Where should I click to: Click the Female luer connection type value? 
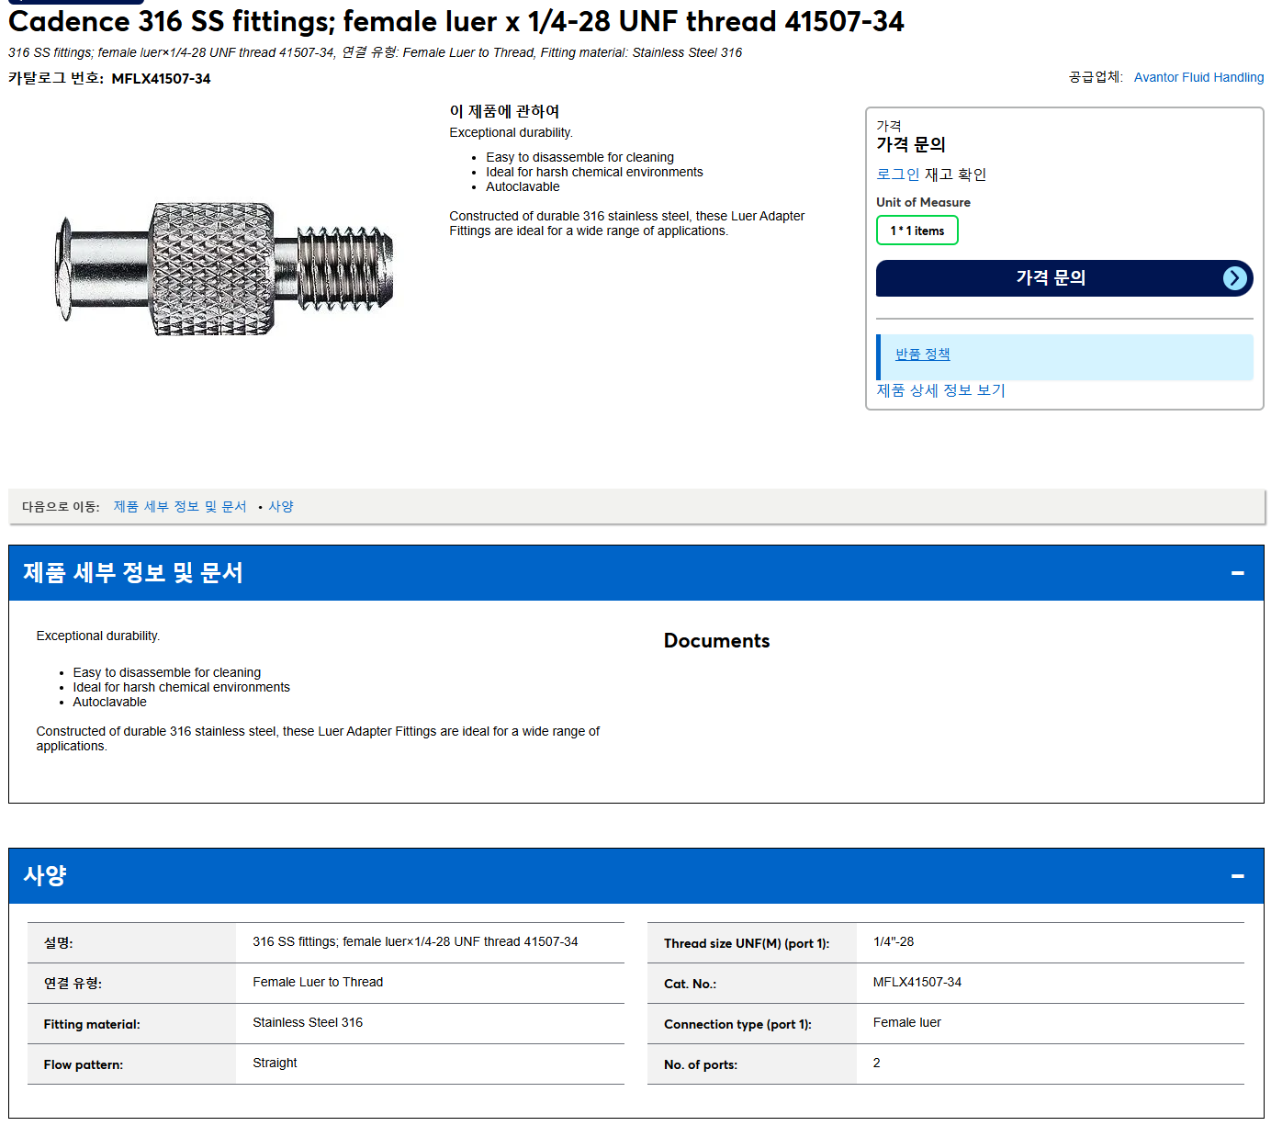(906, 1022)
